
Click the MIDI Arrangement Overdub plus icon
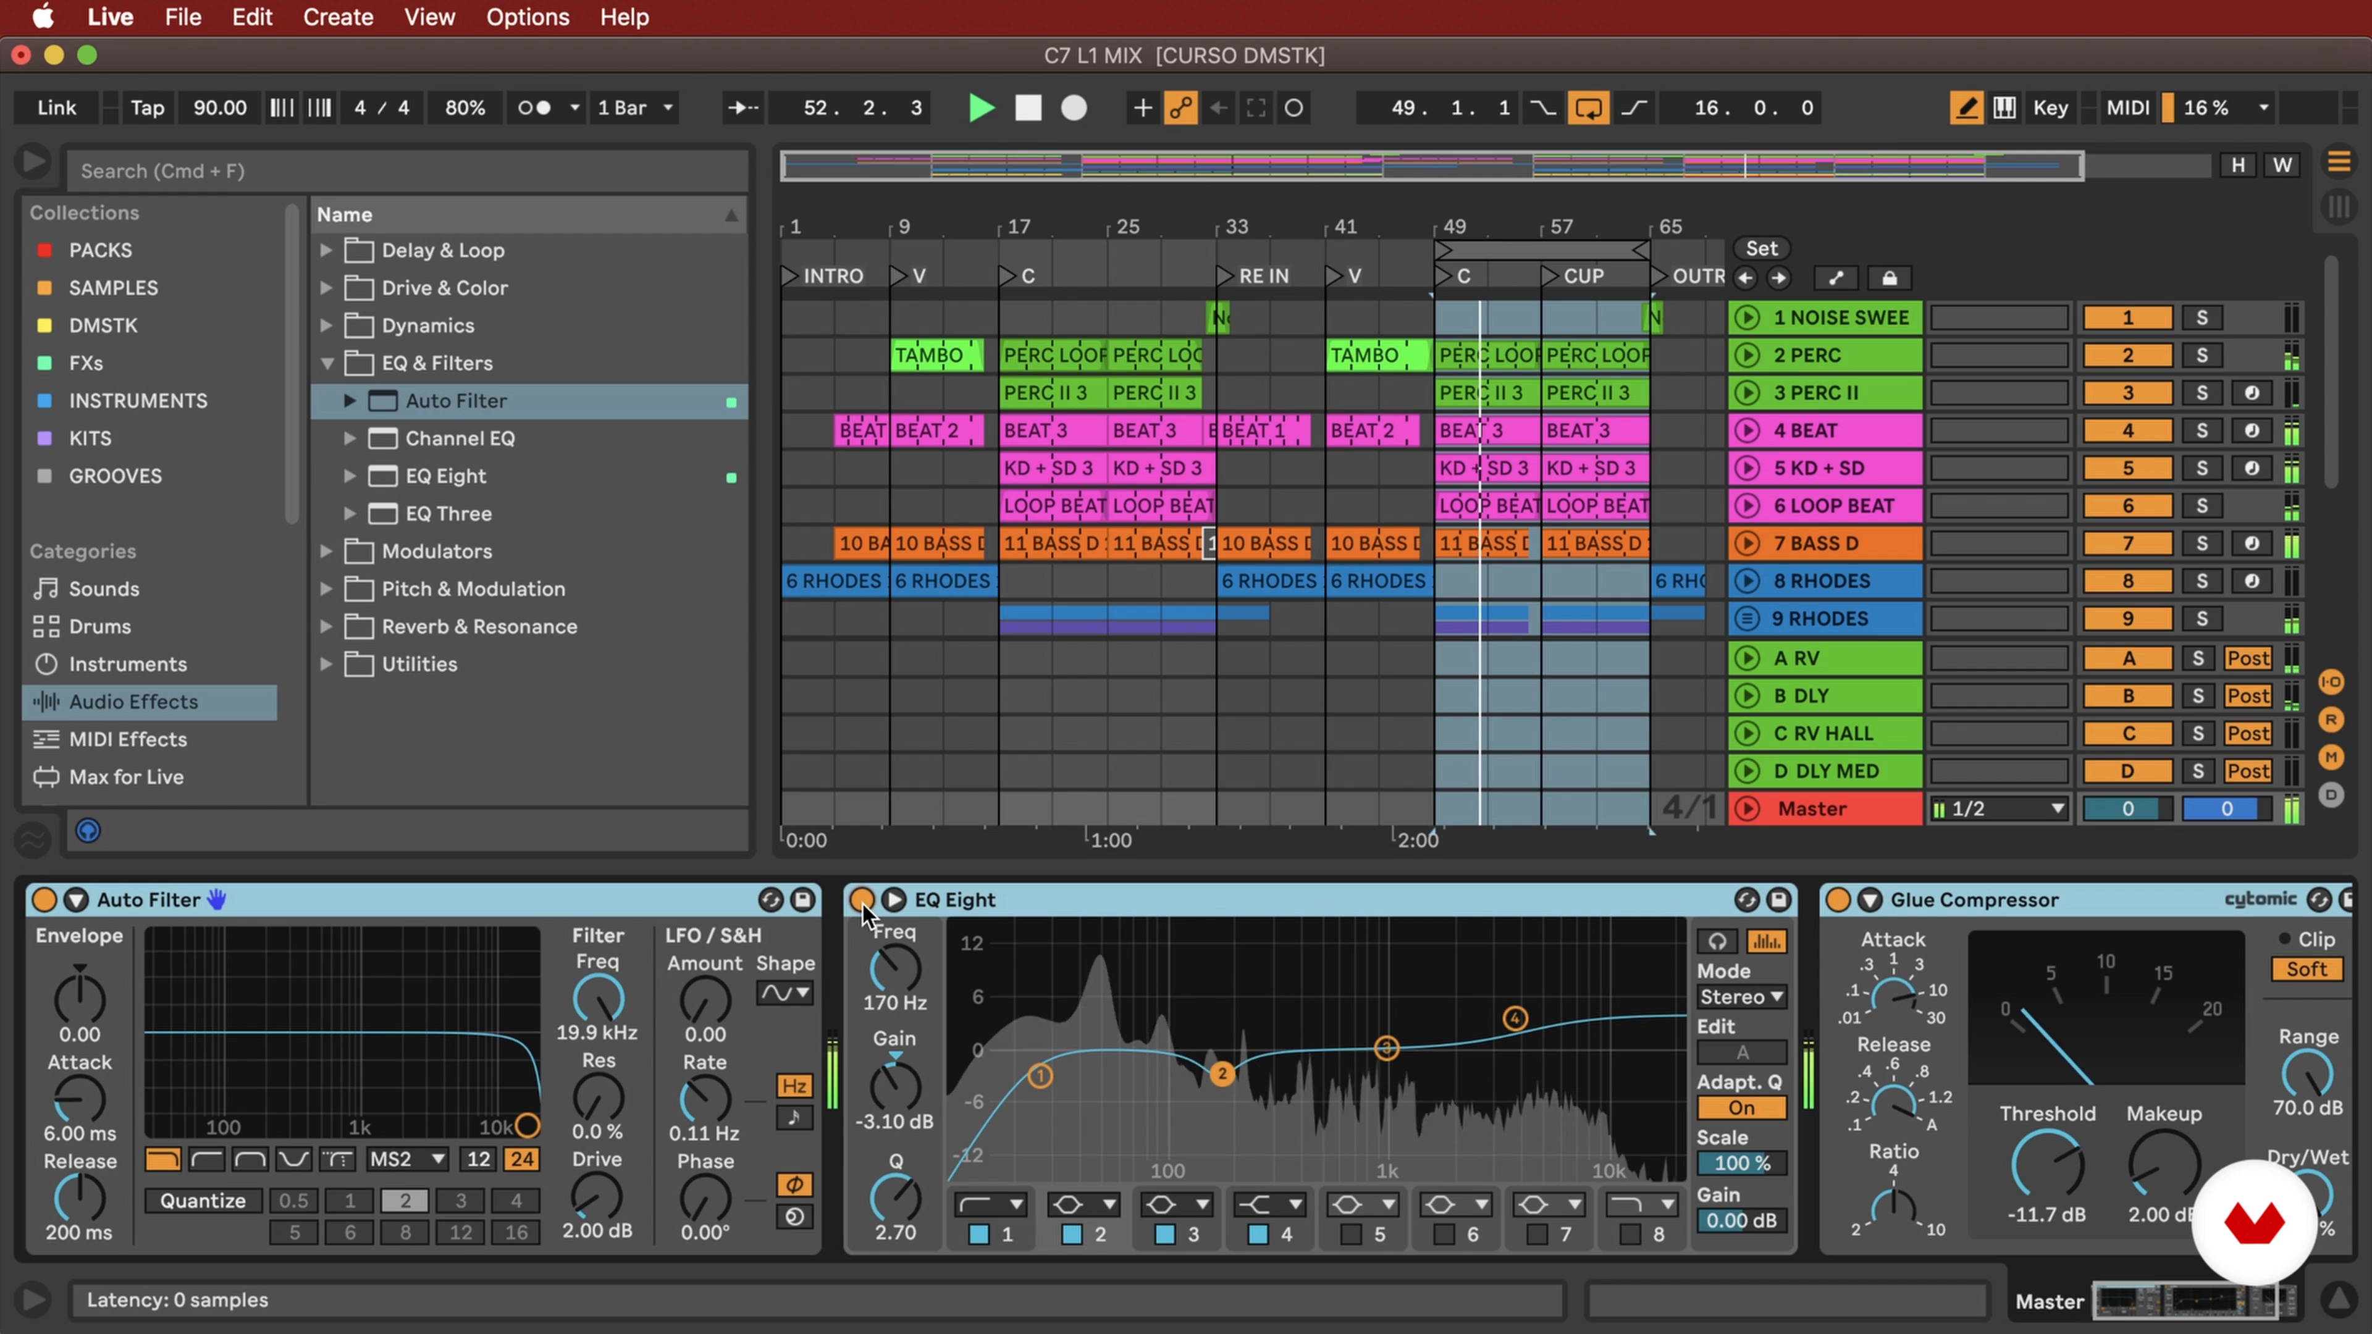pyautogui.click(x=1142, y=107)
